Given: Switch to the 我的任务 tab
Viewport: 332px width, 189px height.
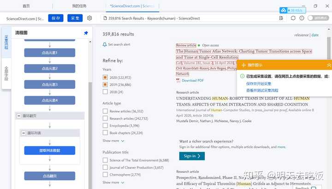Looking at the screenshot, I should click(79, 6).
